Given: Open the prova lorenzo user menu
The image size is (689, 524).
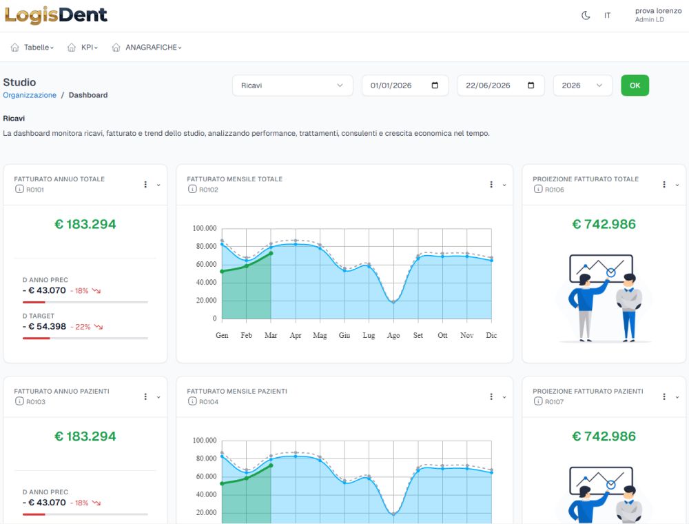Looking at the screenshot, I should click(658, 15).
